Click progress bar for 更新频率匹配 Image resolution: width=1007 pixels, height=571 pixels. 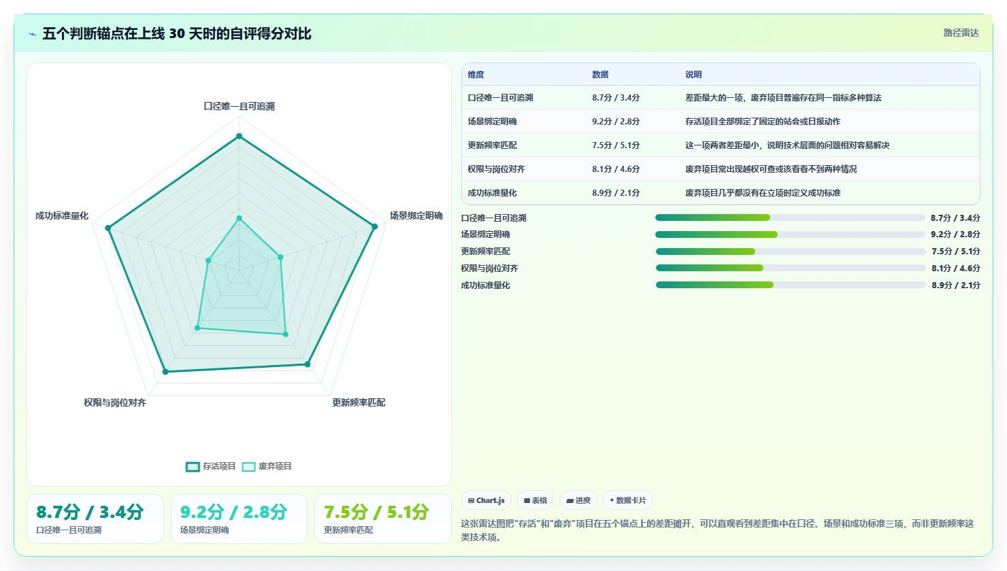click(x=790, y=252)
